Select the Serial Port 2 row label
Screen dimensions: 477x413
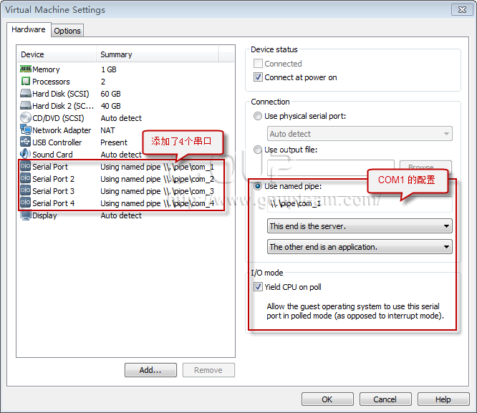tap(54, 179)
